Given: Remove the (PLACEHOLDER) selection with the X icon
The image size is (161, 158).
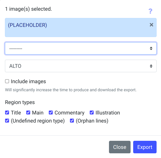Looking at the screenshot, I should coord(151,25).
